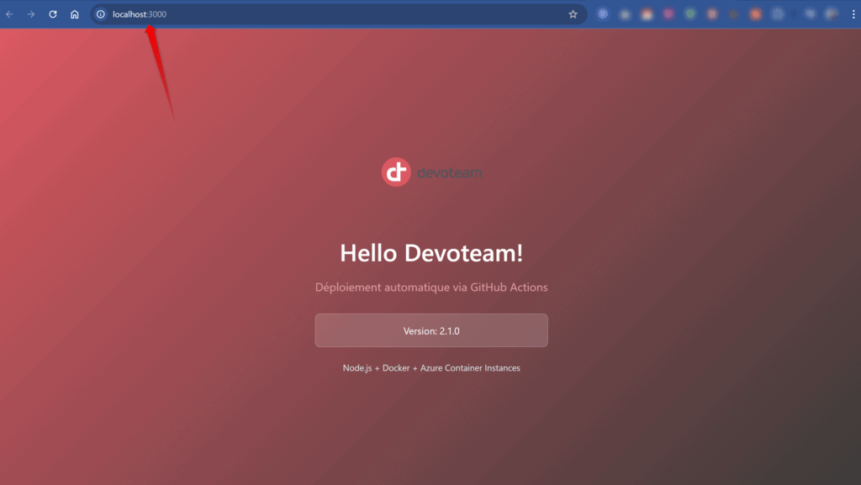This screenshot has height=485, width=861.
Task: Open the first extension icon in the toolbar
Action: pyautogui.click(x=602, y=13)
